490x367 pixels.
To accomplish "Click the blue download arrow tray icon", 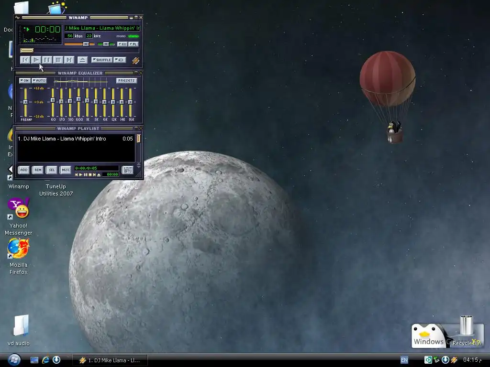I will (x=445, y=360).
